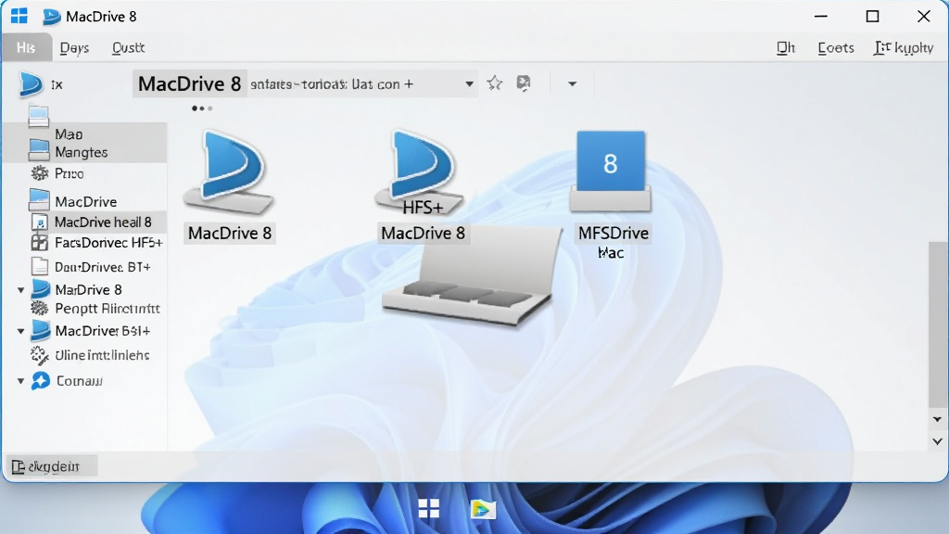Viewport: 949px width, 534px height.
Task: Click the page icon beside DourDrivee BT+
Action: coord(39,266)
